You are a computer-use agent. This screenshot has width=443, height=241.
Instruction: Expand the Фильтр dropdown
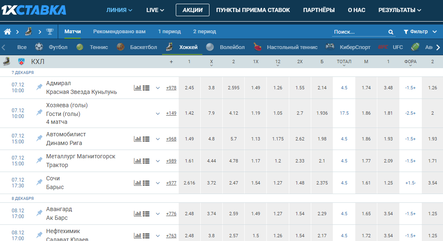click(420, 32)
